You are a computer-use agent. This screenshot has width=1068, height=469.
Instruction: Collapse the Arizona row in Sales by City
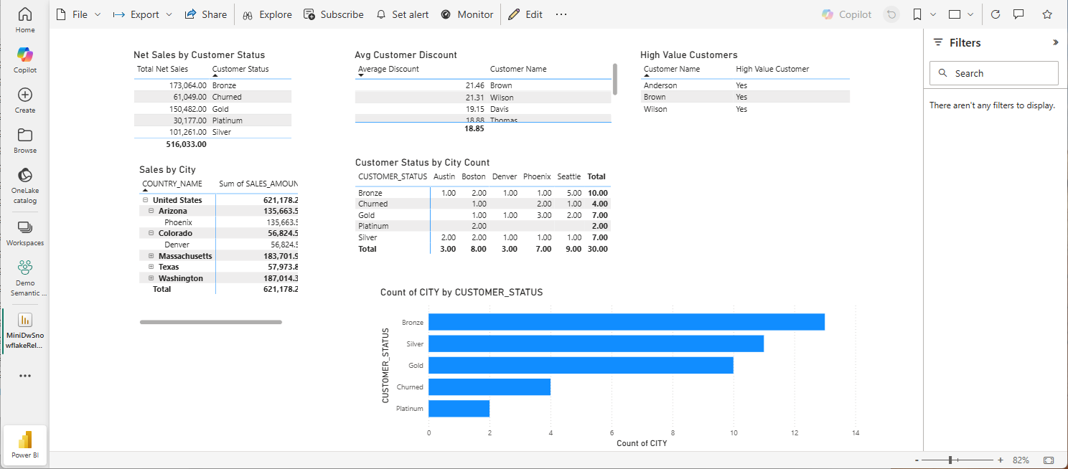coord(151,212)
